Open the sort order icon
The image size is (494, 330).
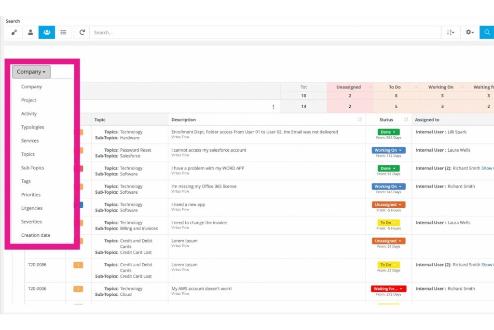451,32
